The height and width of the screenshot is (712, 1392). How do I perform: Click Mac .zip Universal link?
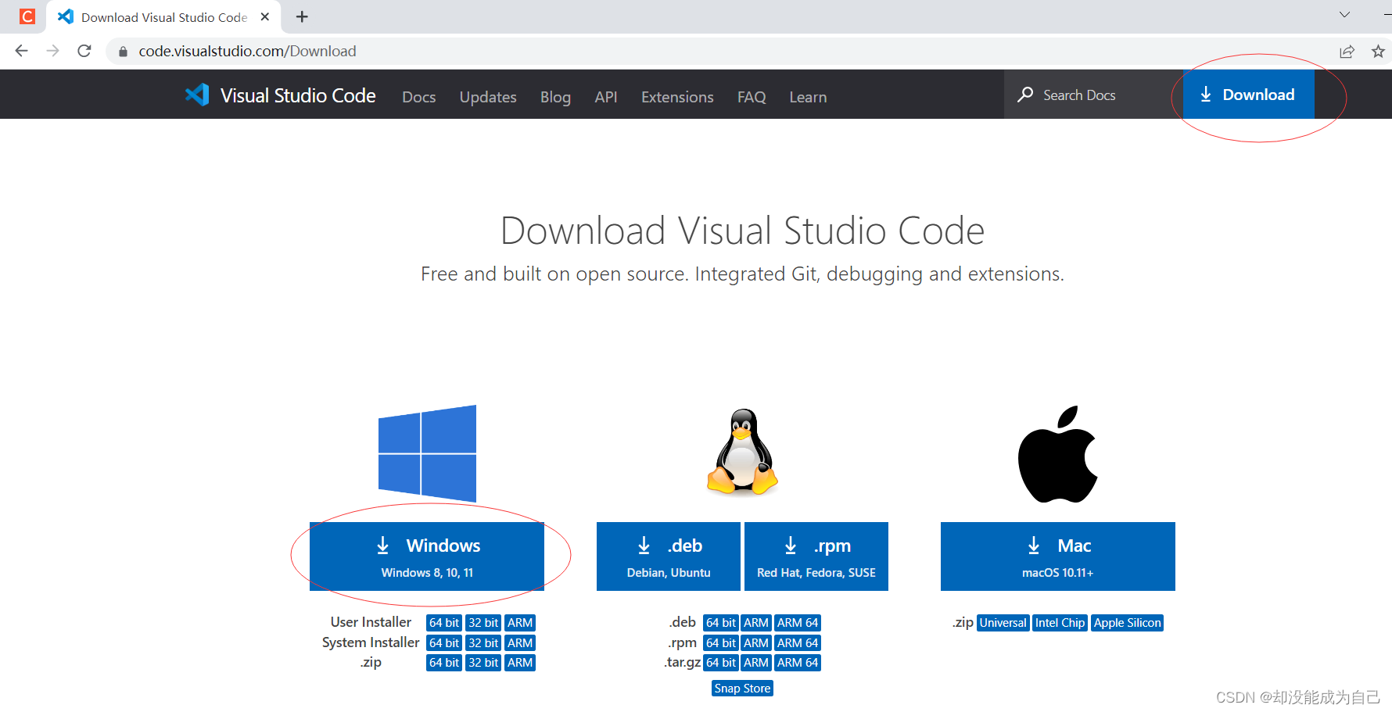pyautogui.click(x=1003, y=623)
